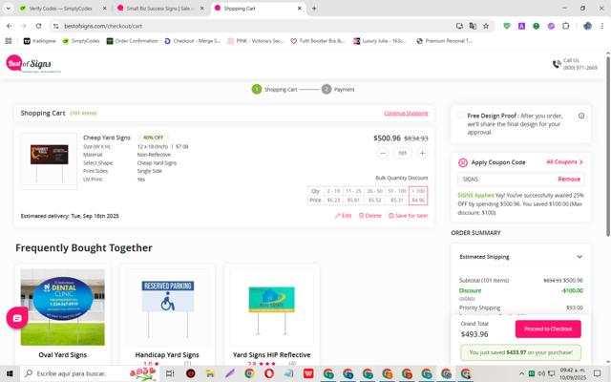Click Proceed to Checkout button

[548, 329]
